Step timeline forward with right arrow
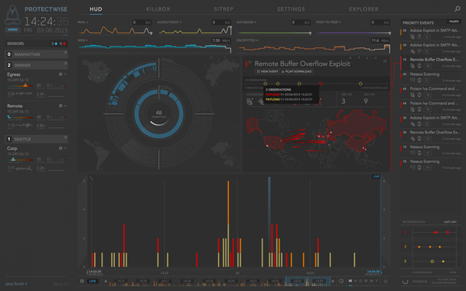Screen dimensions: 466x291 point(333,281)
